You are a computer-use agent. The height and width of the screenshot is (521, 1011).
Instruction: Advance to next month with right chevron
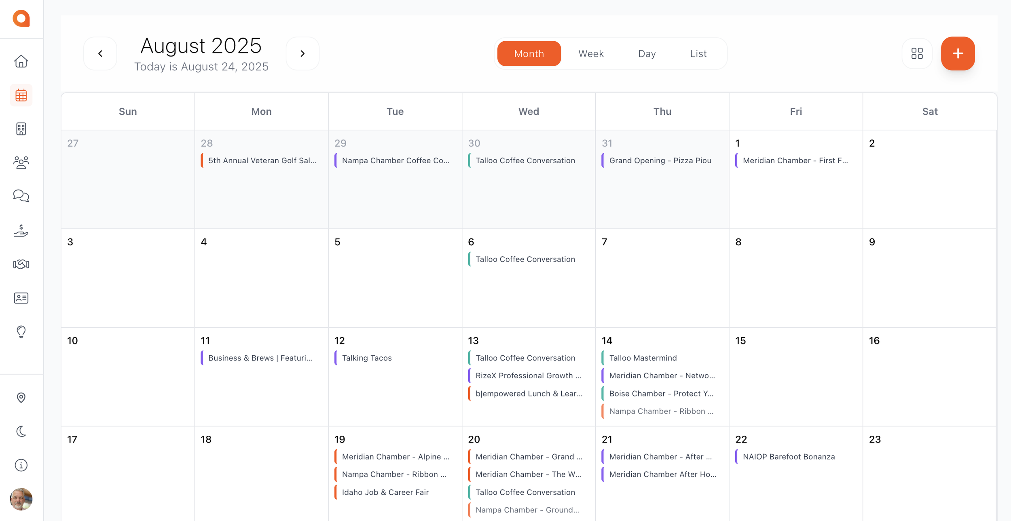pyautogui.click(x=302, y=53)
